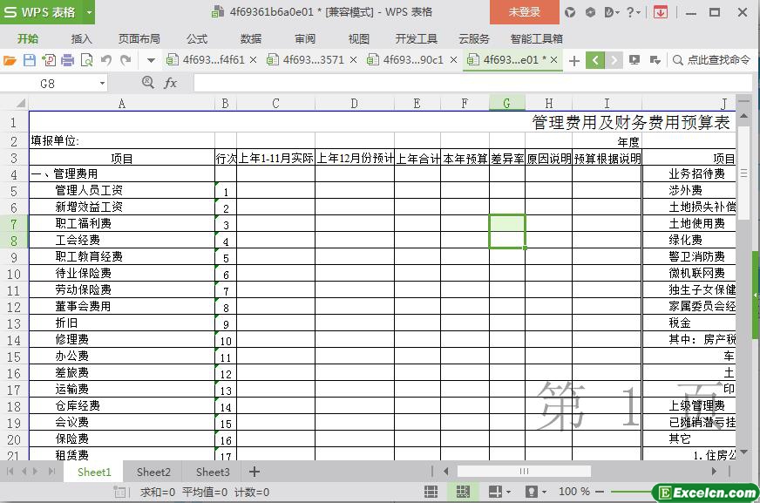Open the 视图 ribbon tab

pyautogui.click(x=359, y=38)
